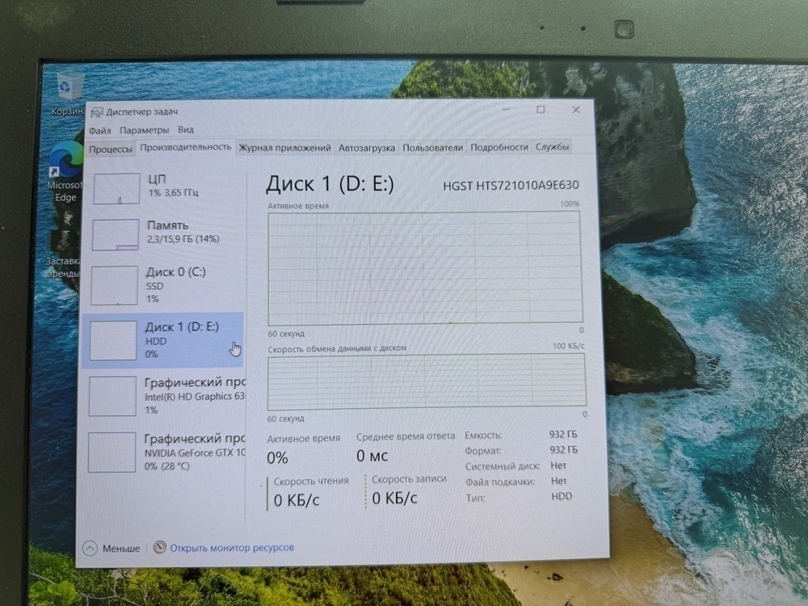Click the Resource Monitor icon

[x=159, y=547]
